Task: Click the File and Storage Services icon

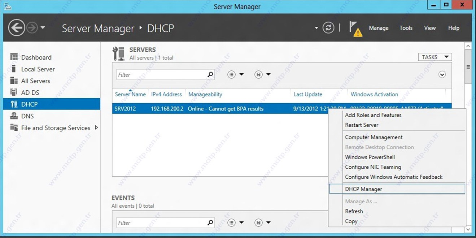Action: click(x=14, y=127)
